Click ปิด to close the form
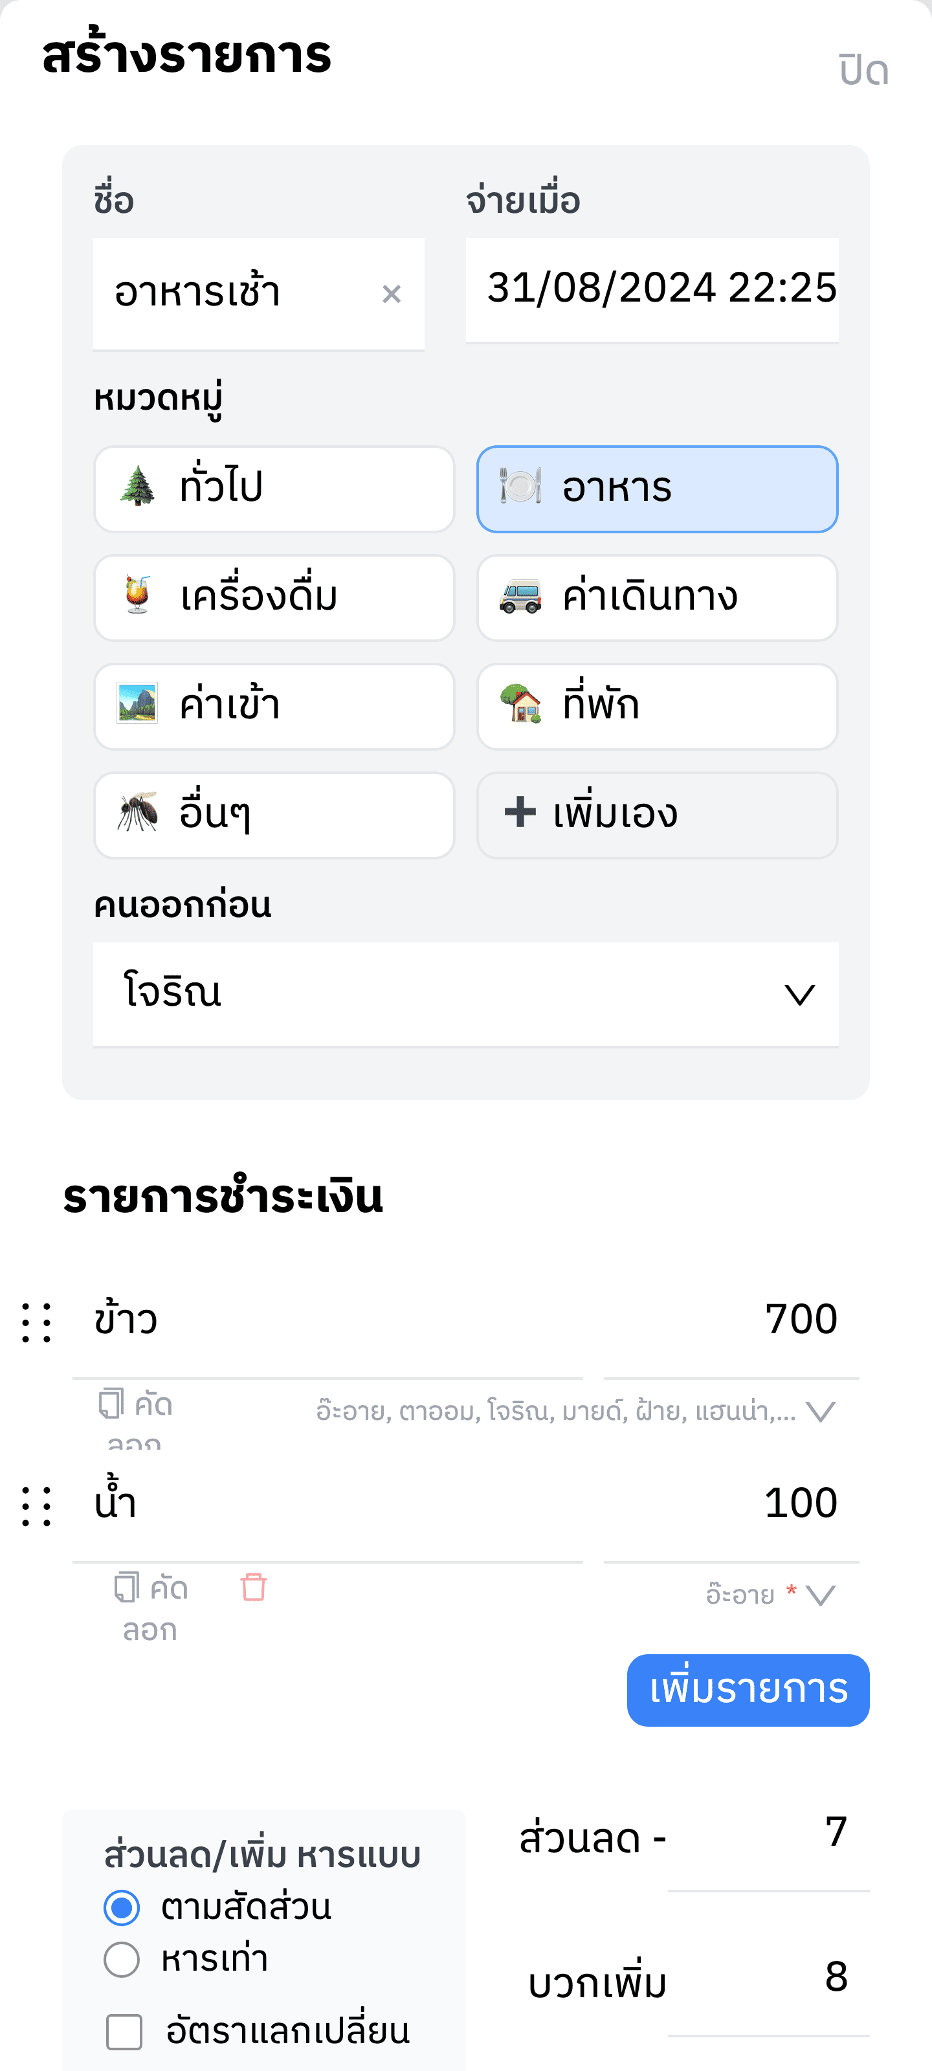Viewport: 932px width, 2071px height. (863, 71)
